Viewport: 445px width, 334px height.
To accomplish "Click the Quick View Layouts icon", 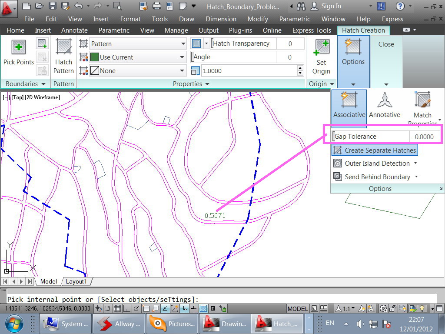I will pos(315,308).
